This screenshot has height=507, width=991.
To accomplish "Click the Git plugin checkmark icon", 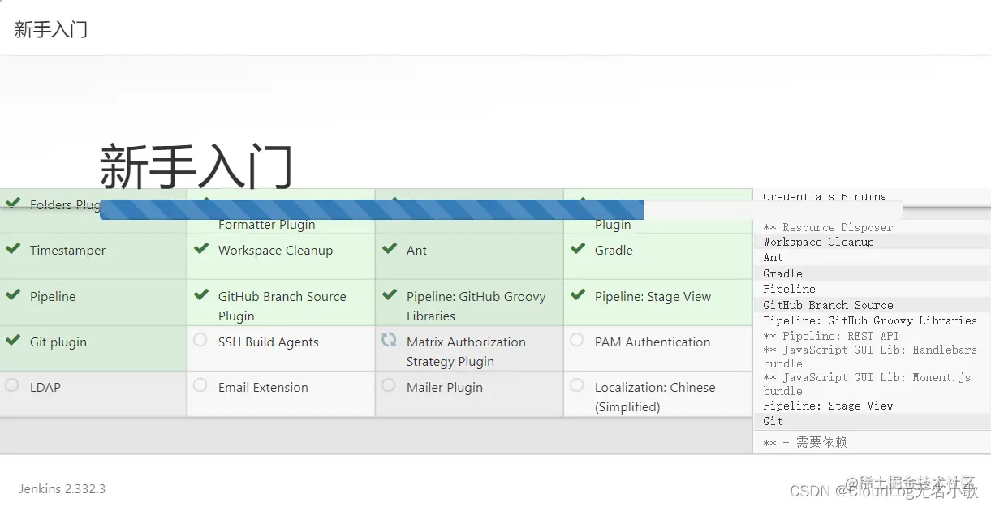I will (12, 340).
